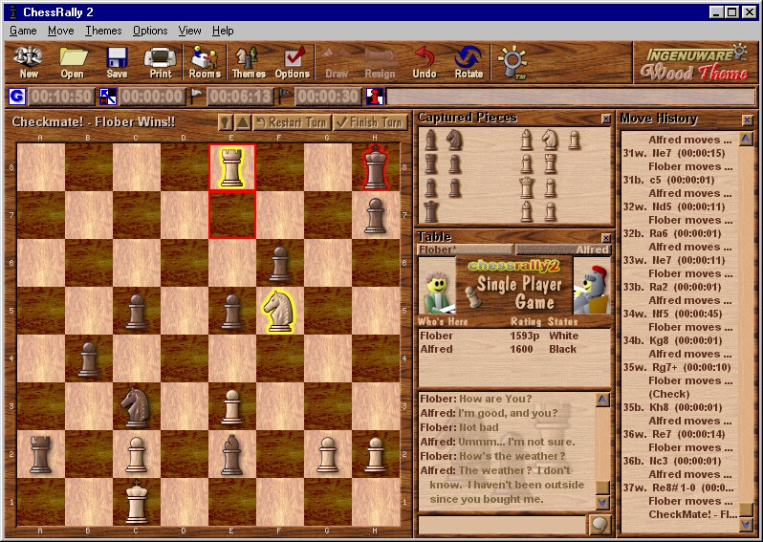This screenshot has width=763, height=542.
Task: Click the up-triangle button above board
Action: tap(242, 122)
